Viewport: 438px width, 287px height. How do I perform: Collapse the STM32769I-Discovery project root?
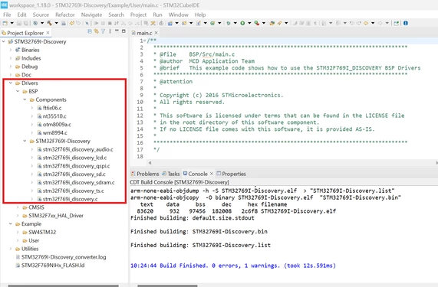(3, 41)
